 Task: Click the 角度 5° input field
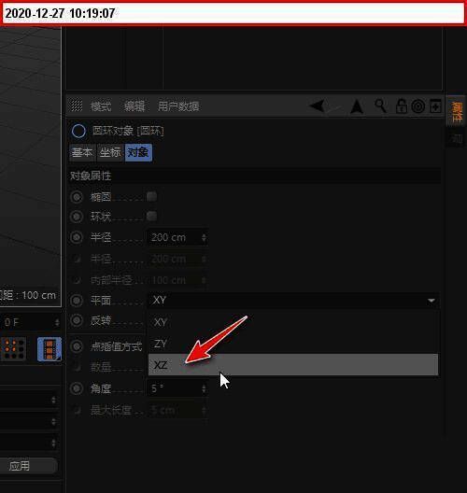click(x=174, y=388)
